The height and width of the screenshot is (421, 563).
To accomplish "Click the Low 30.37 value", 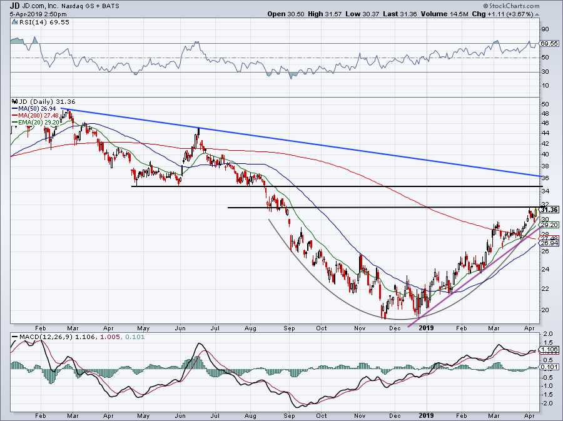I will coord(362,14).
